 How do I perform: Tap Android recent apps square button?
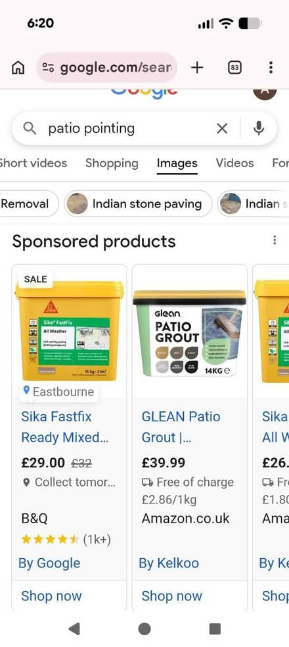coord(215,629)
